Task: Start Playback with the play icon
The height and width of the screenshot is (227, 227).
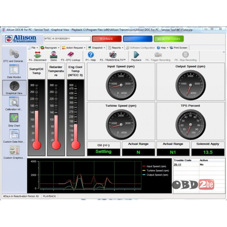Action: coord(136,55)
